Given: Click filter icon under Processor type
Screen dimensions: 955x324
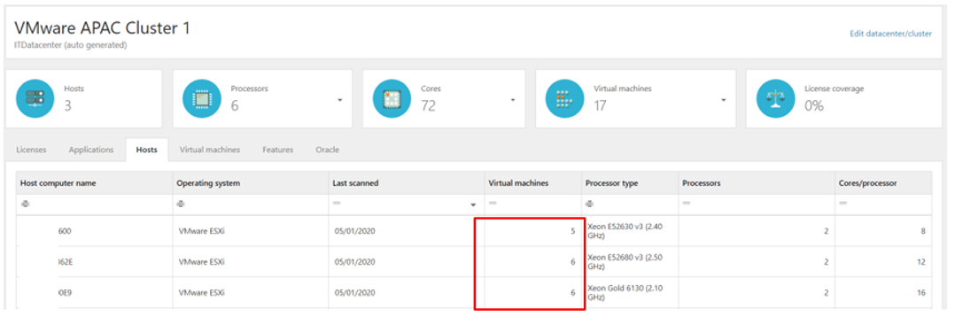Looking at the screenshot, I should click(589, 204).
